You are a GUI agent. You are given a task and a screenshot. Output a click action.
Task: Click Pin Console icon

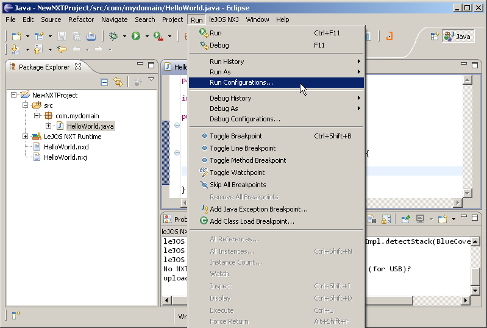click(405, 219)
